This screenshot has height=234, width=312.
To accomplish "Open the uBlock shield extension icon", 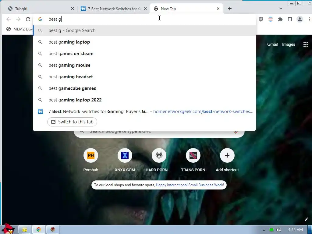I will click(x=261, y=19).
